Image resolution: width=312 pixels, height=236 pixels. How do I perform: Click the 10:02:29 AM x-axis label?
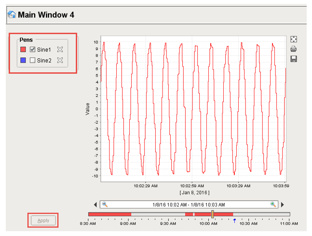point(146,186)
